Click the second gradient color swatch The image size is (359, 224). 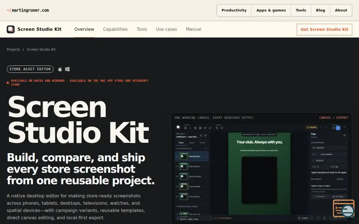click(x=314, y=161)
